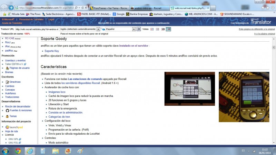Switch to the ForoTrenes tab

coord(109,8)
